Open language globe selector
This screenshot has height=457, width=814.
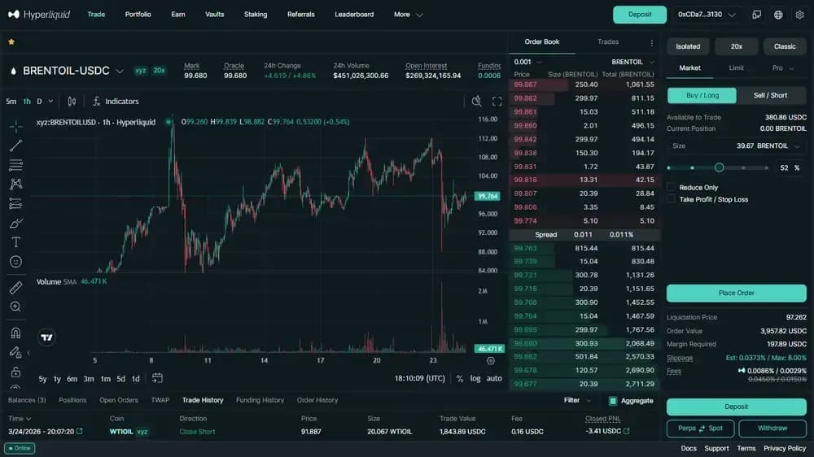pos(778,15)
